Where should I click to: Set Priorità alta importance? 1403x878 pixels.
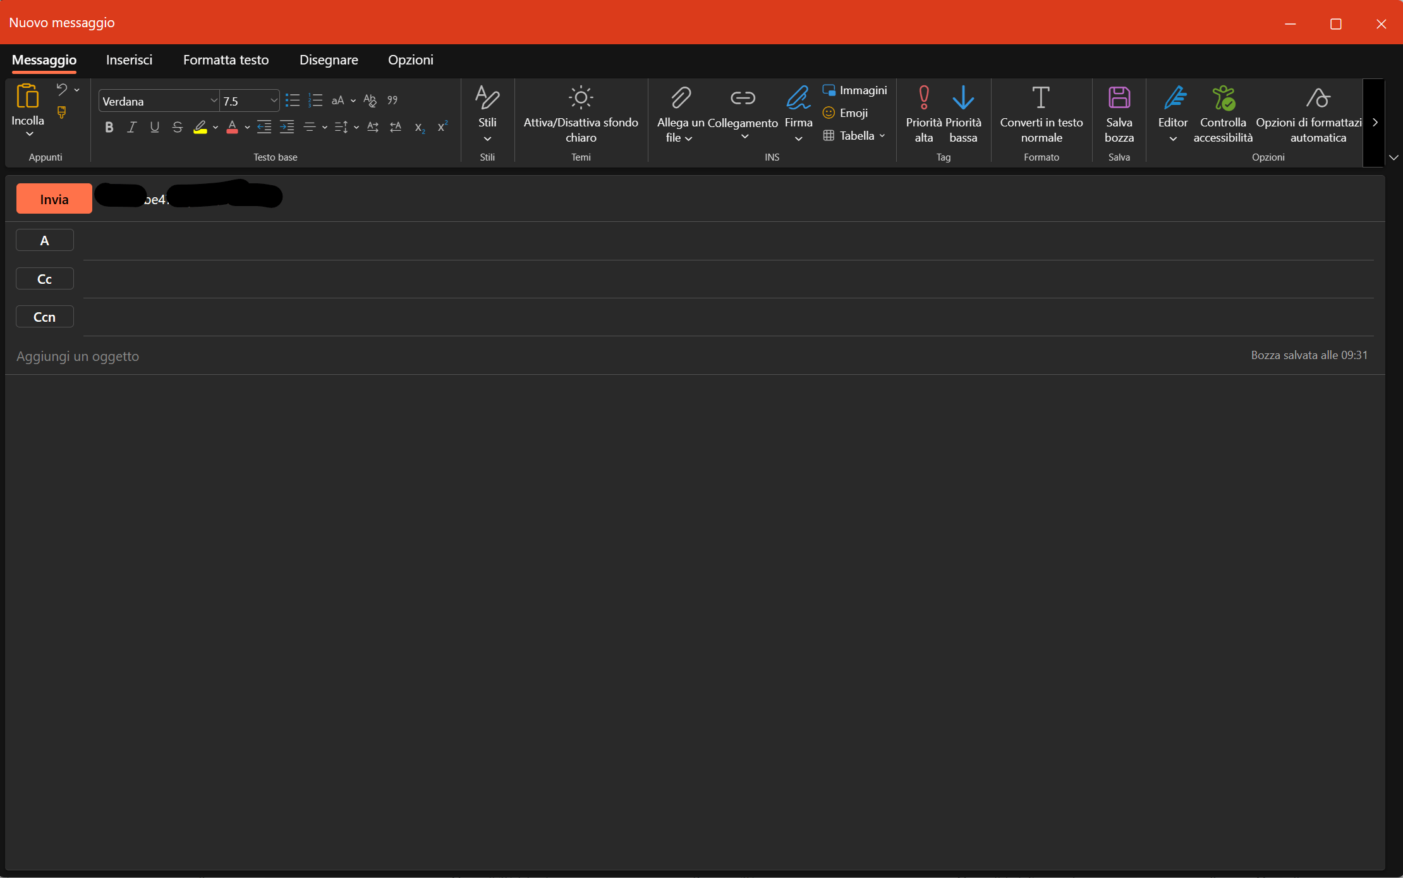[x=923, y=114]
